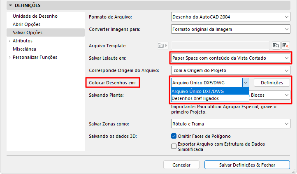Open the Abrir Opções section
Viewport: 297px width, 174px height.
click(x=26, y=24)
